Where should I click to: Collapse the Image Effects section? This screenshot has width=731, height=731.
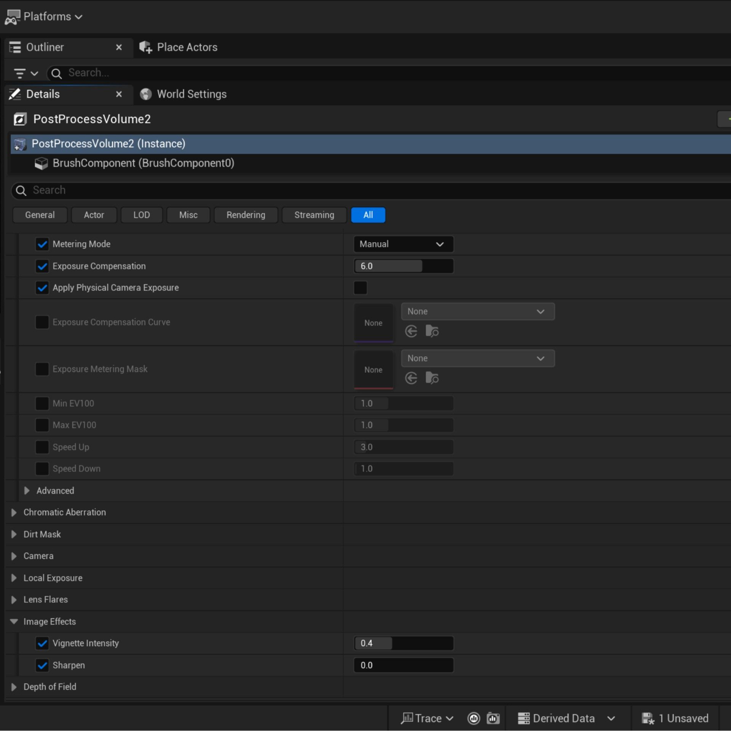click(14, 622)
